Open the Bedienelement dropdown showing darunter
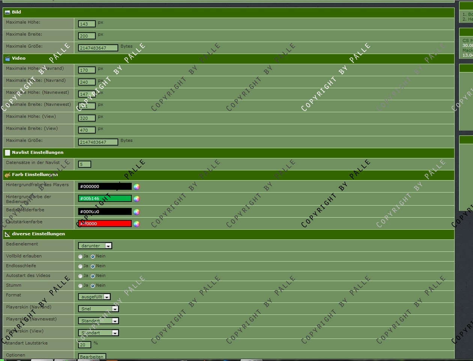This screenshot has width=473, height=361. coord(95,246)
